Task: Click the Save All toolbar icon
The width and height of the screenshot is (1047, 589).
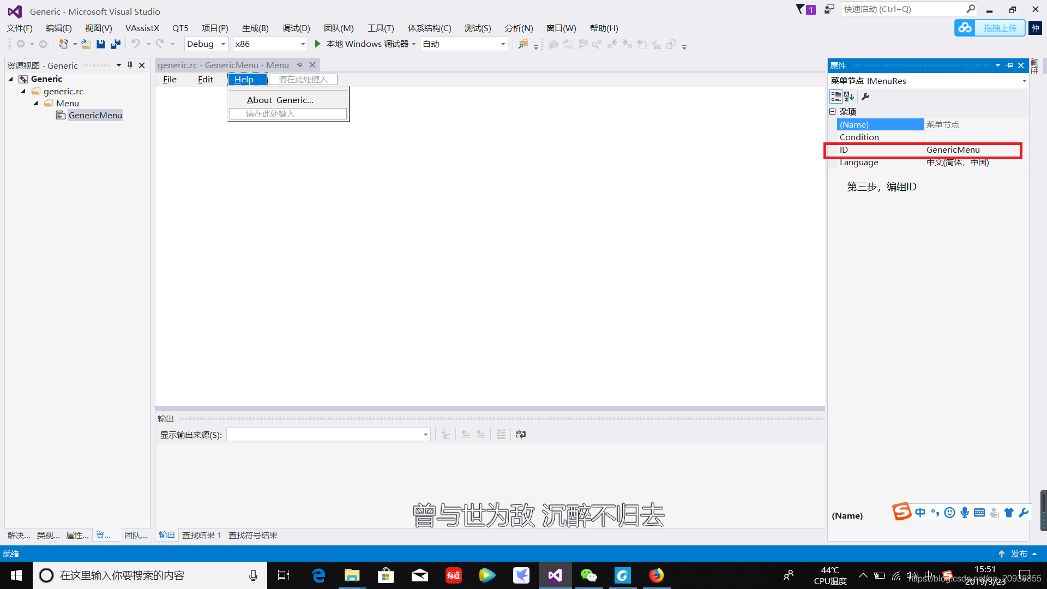Action: 115,44
